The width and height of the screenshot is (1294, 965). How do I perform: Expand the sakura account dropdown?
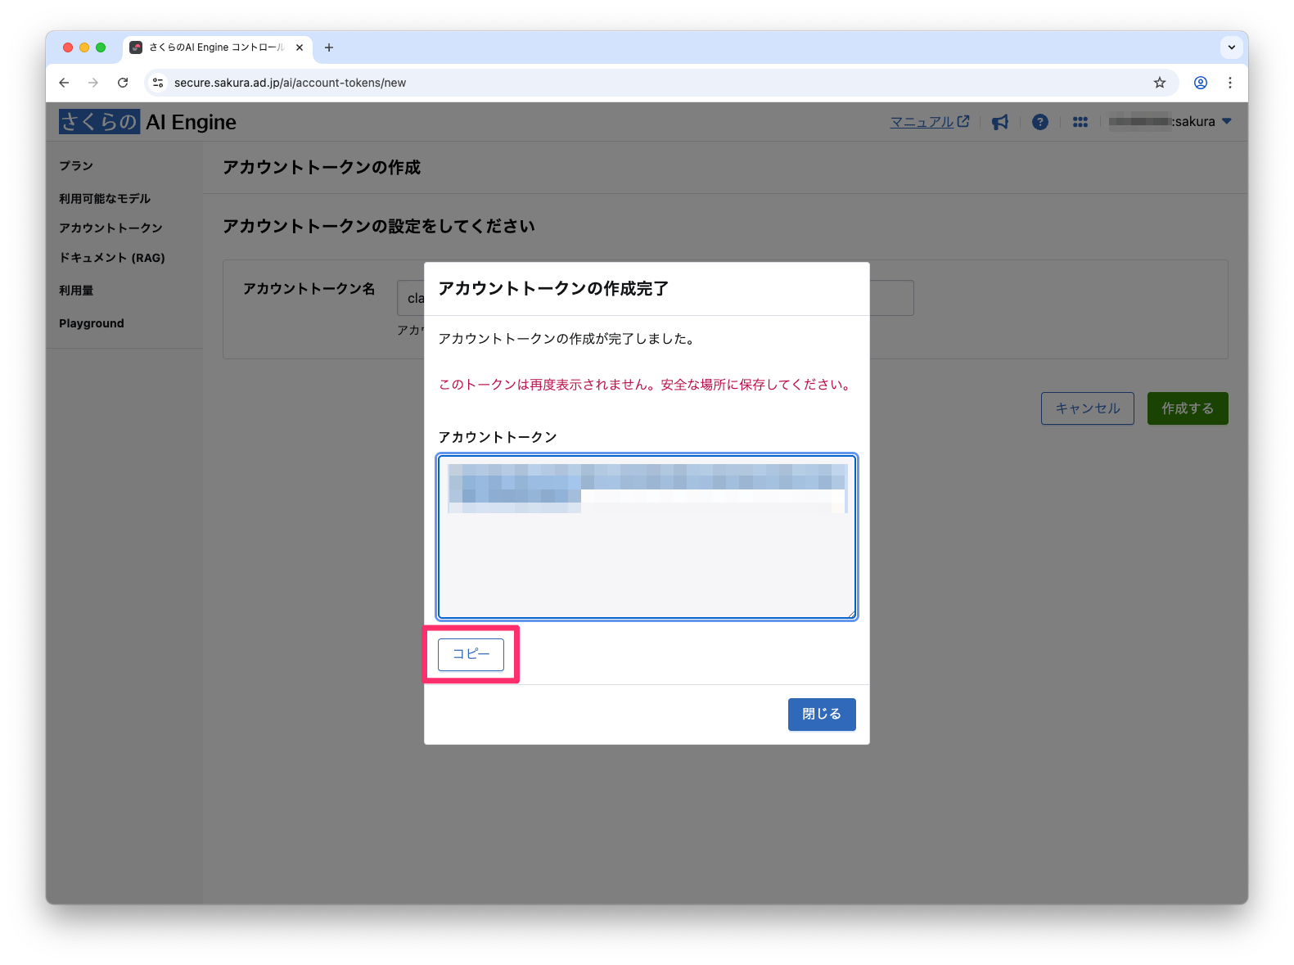pyautogui.click(x=1226, y=121)
